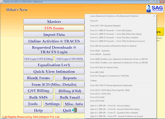Open Tools
Viewport: 165px width, 119px height.
tap(33, 104)
